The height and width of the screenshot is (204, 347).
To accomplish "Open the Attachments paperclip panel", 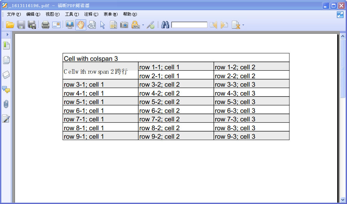I will 6,104.
